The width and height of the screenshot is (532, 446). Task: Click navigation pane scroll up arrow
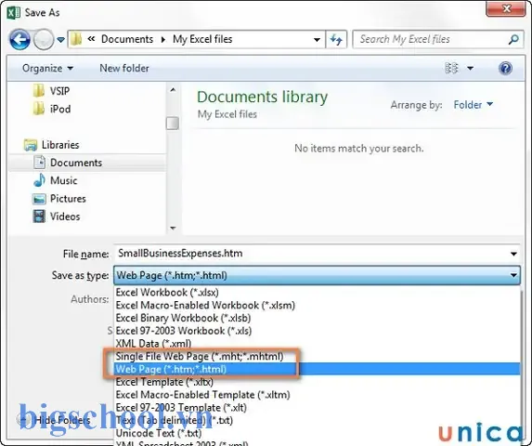(x=173, y=90)
